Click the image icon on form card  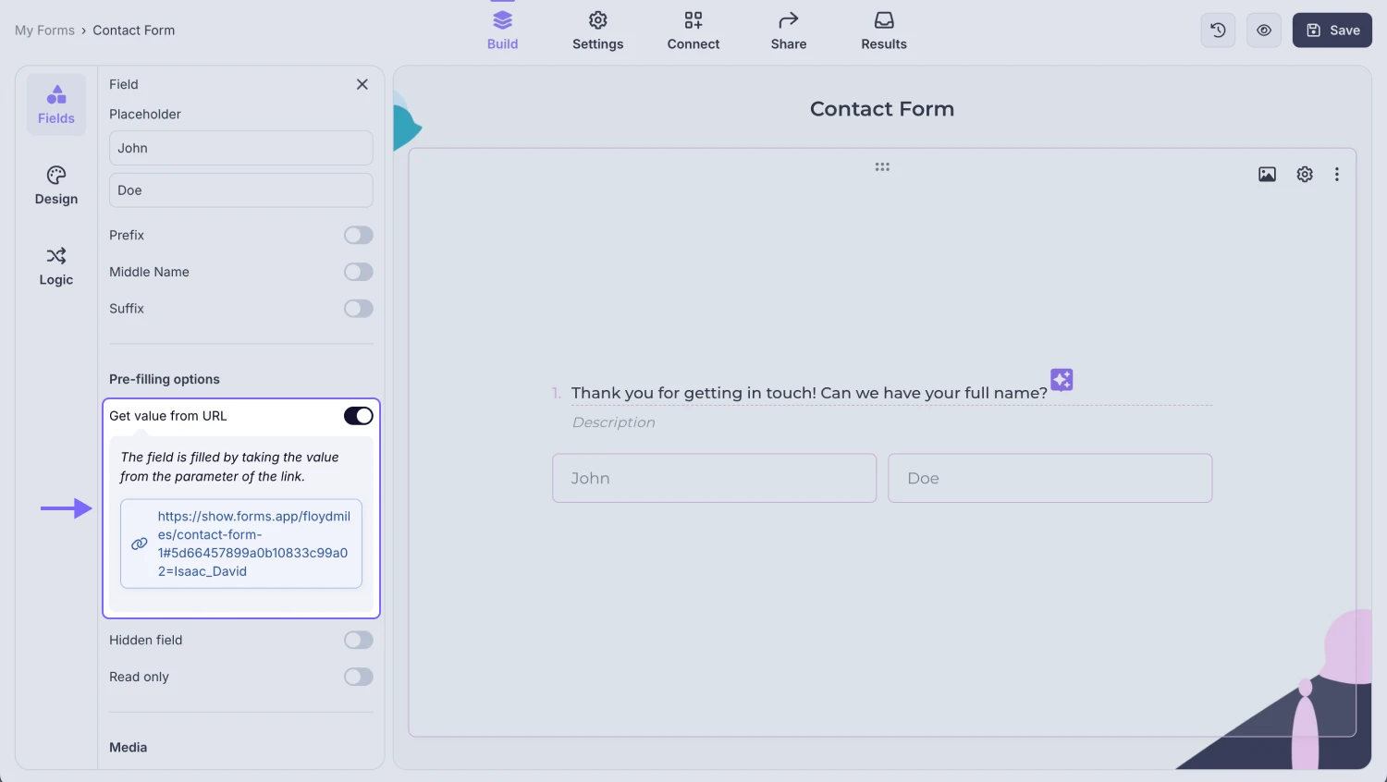click(x=1267, y=175)
